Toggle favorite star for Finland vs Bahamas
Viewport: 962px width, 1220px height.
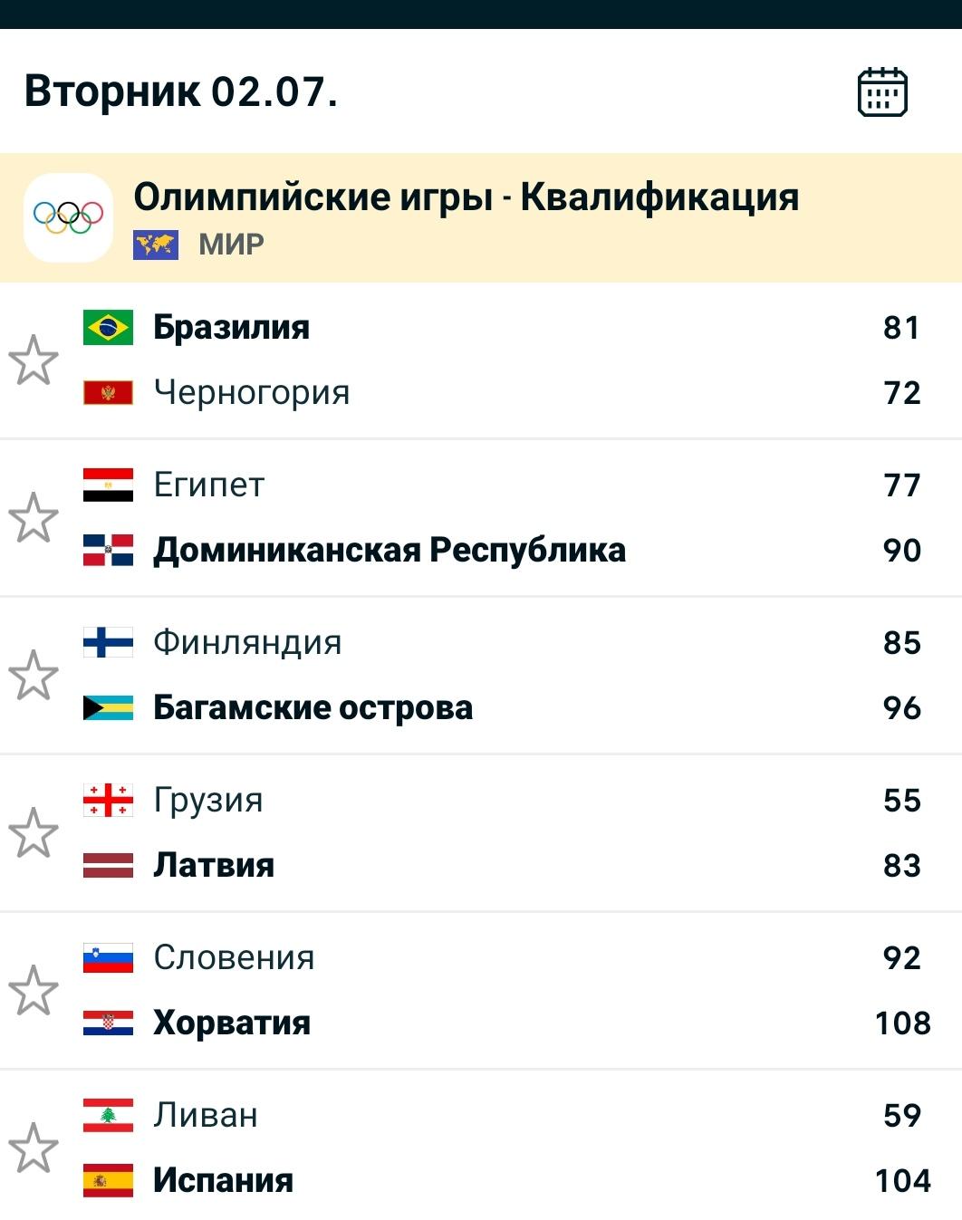point(34,676)
